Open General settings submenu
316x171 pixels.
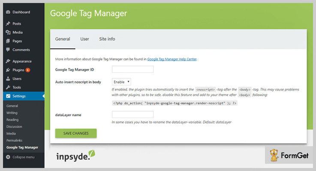click(x=12, y=106)
